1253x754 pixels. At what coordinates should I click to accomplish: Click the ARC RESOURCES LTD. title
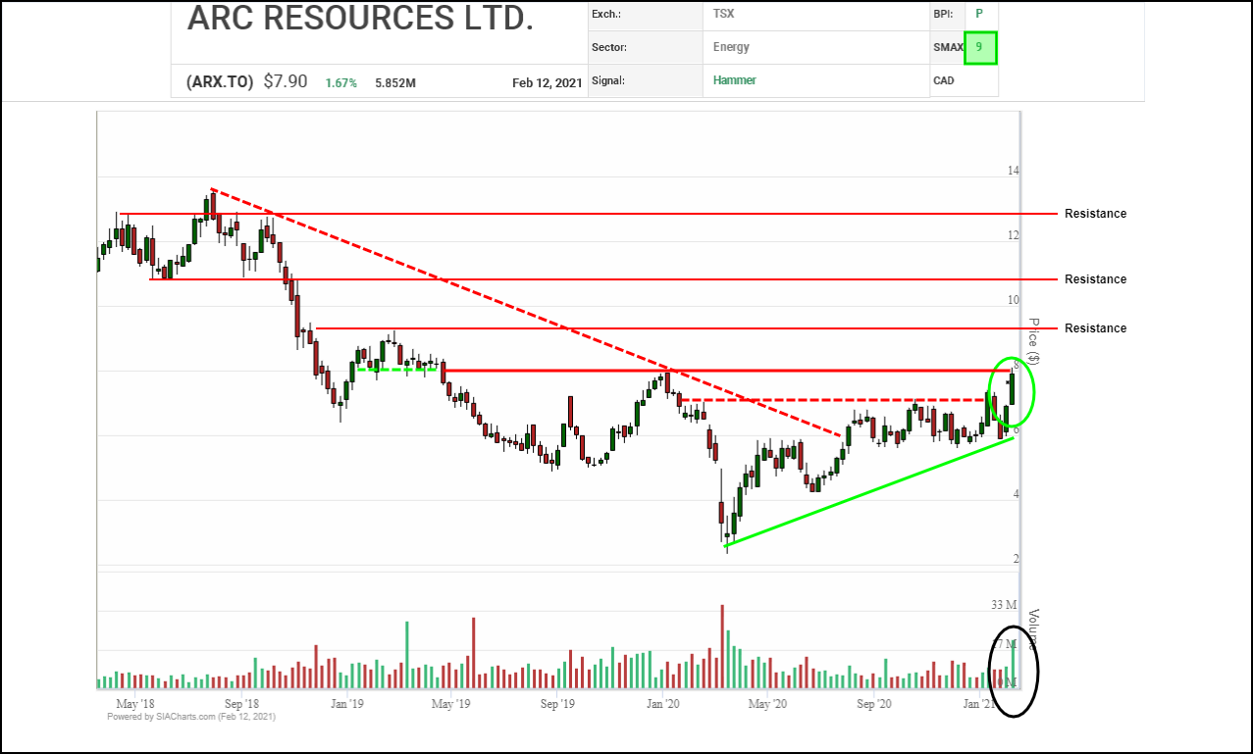pyautogui.click(x=360, y=18)
